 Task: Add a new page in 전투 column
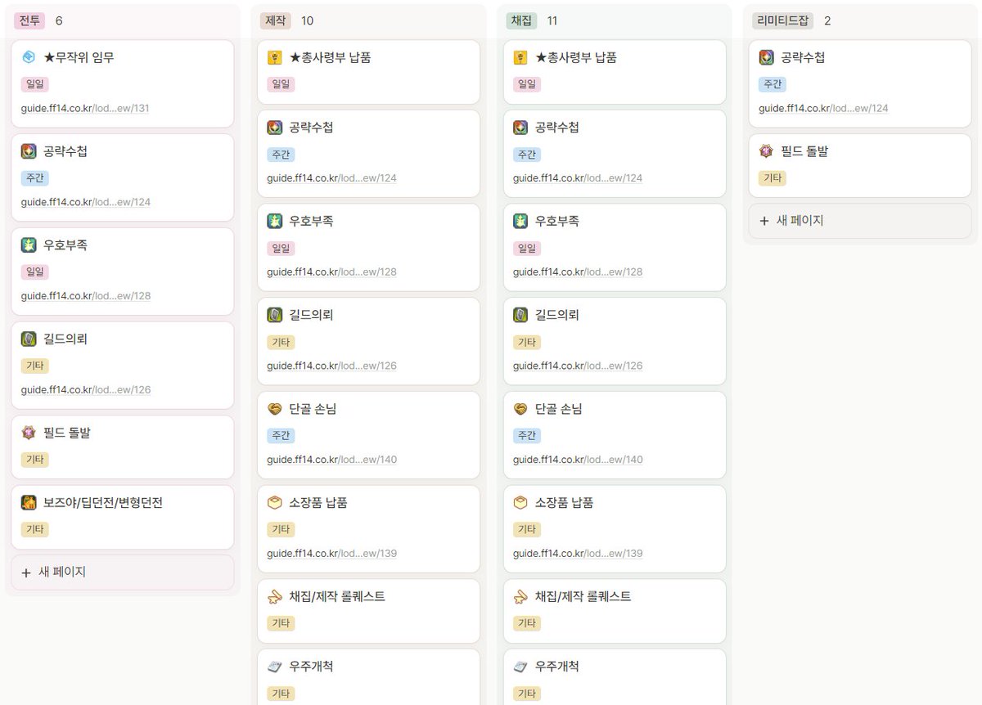click(x=123, y=572)
